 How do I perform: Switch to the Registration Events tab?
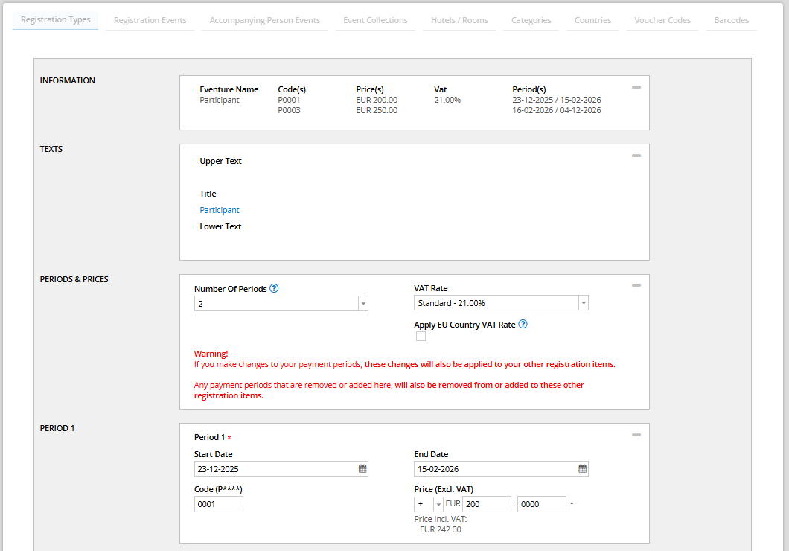pyautogui.click(x=150, y=20)
